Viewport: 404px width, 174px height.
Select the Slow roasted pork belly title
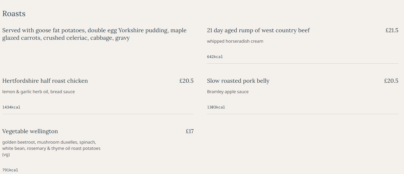click(x=238, y=81)
